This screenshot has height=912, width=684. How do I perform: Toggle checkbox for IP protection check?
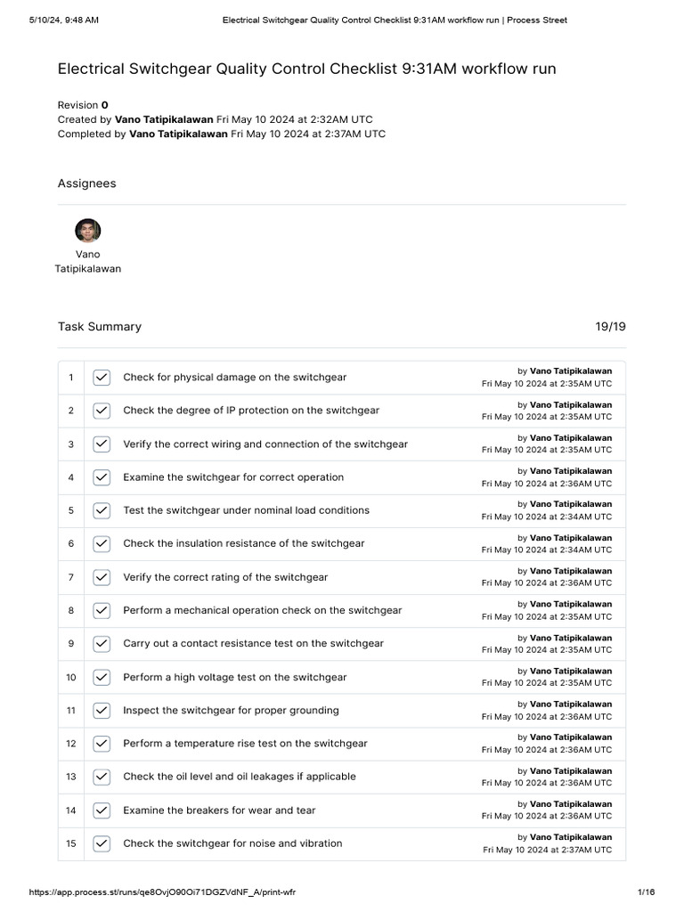click(102, 411)
